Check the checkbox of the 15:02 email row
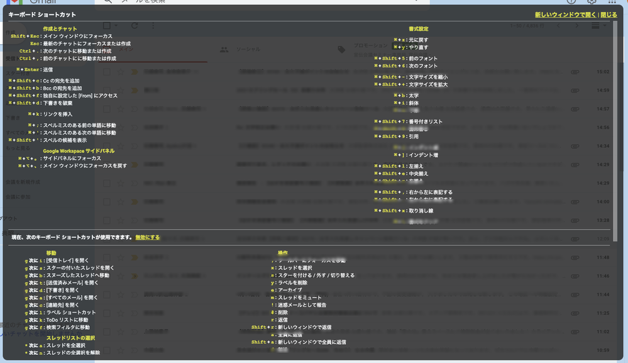The image size is (628, 363). 106,72
